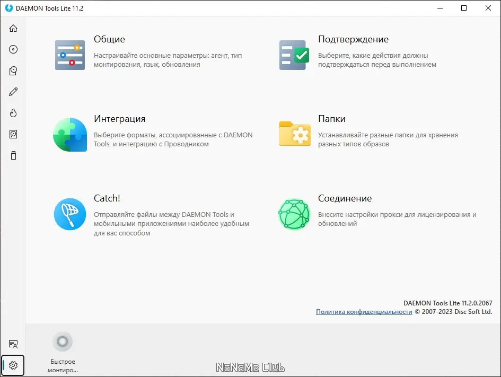Open the Catch! settings heading
501x377 pixels.
[107, 198]
